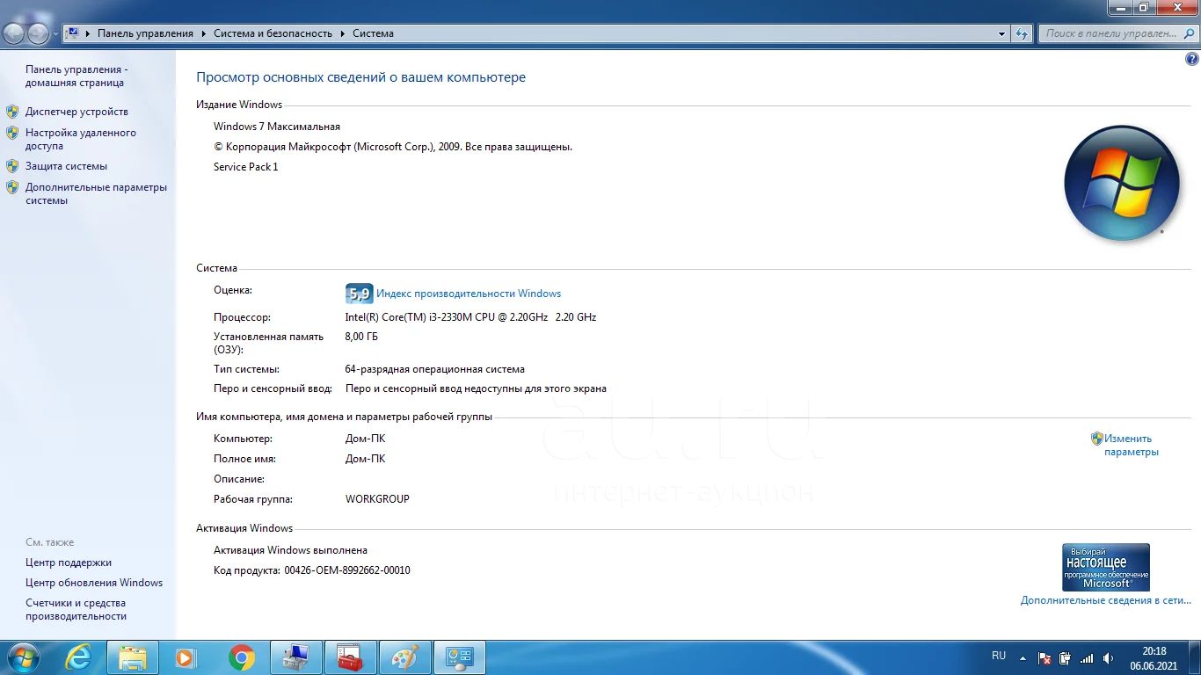Open Счетчики и средства производительности link

76,609
